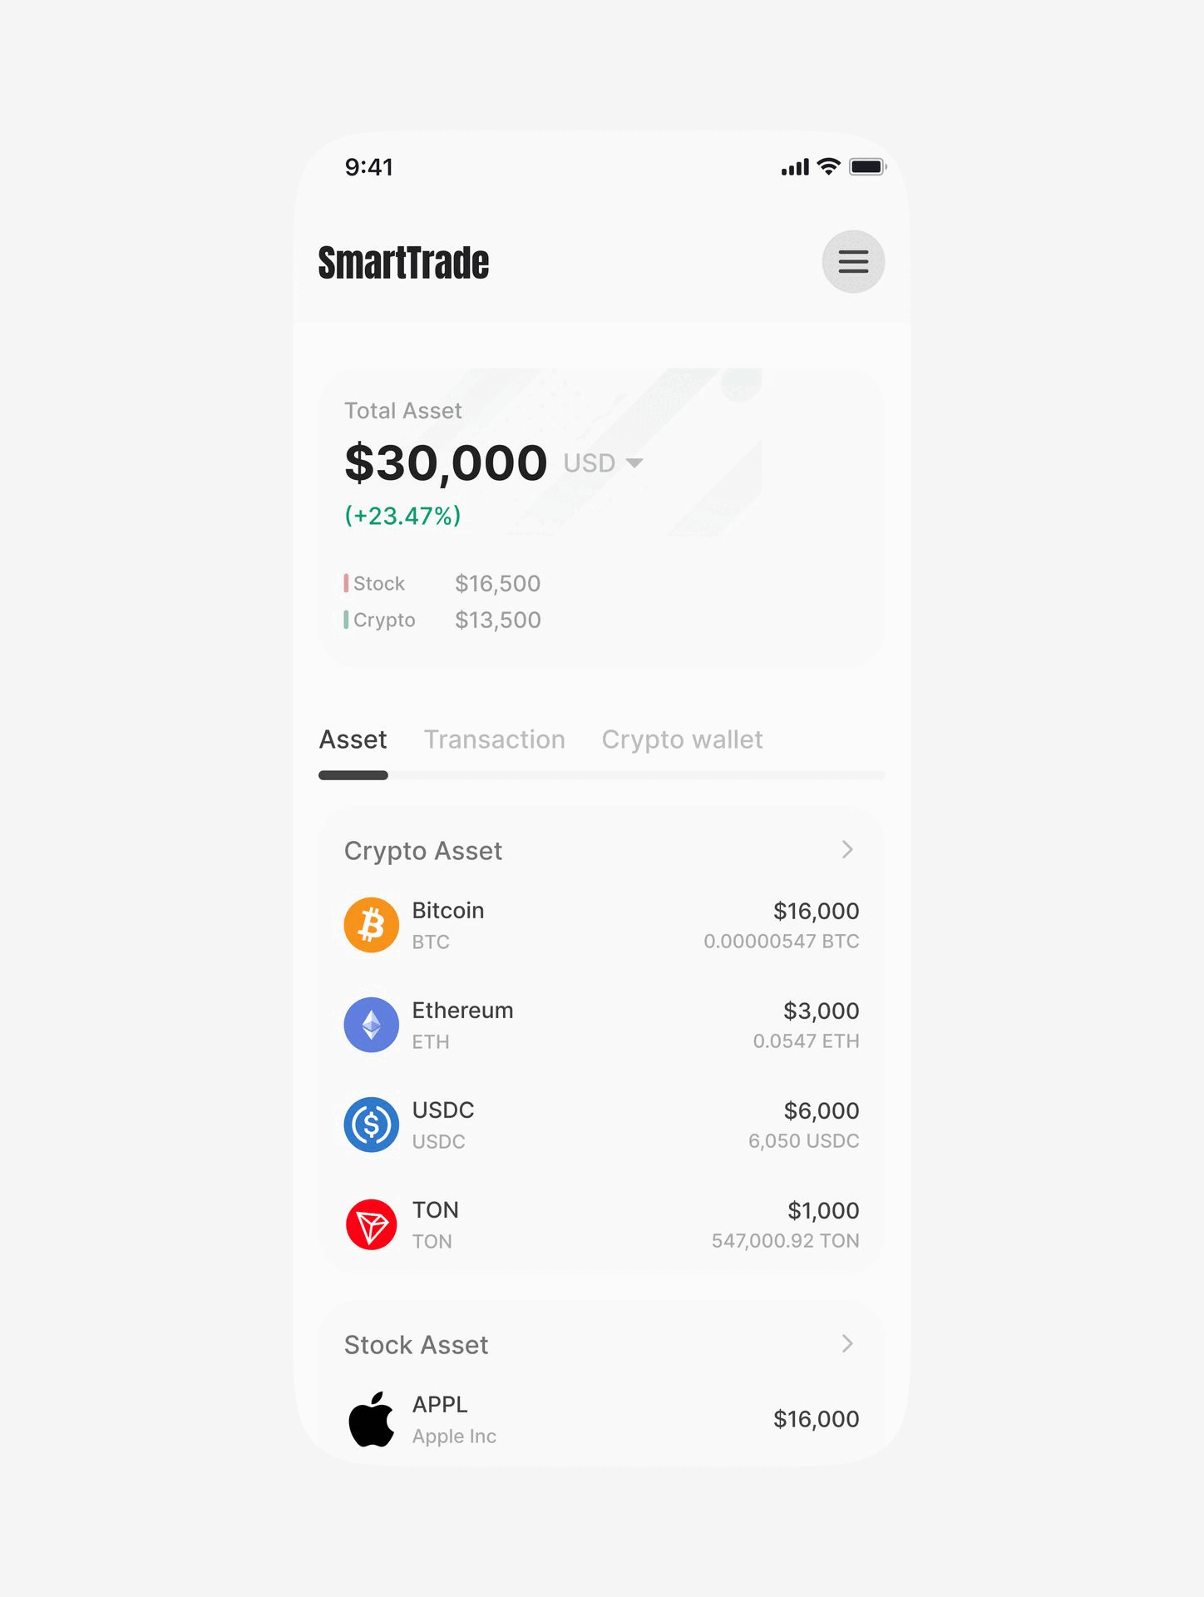The width and height of the screenshot is (1204, 1597).
Task: Tap the USDC coin icon
Action: [x=372, y=1125]
